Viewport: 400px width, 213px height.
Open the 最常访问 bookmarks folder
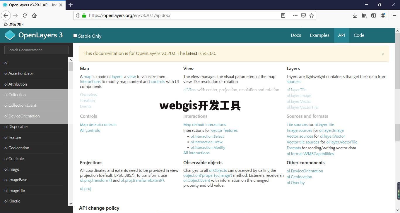tap(13, 24)
